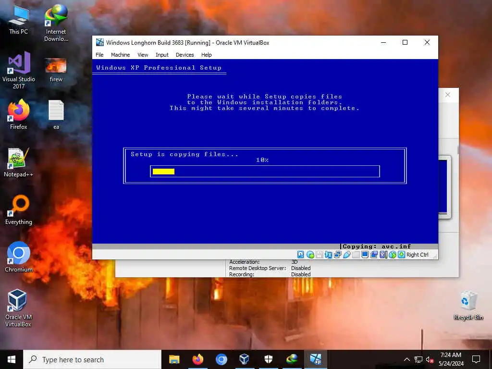Open File Explorer from taskbar
This screenshot has width=492, height=369.
point(174,359)
